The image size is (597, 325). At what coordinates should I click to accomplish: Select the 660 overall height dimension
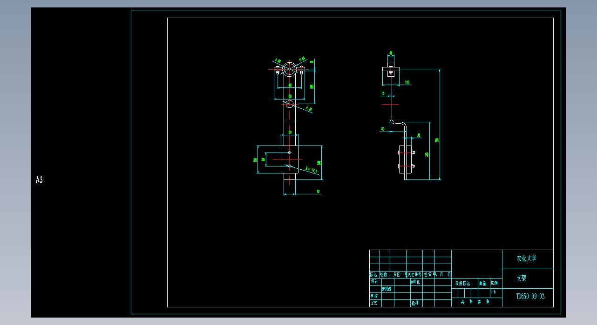coord(437,139)
